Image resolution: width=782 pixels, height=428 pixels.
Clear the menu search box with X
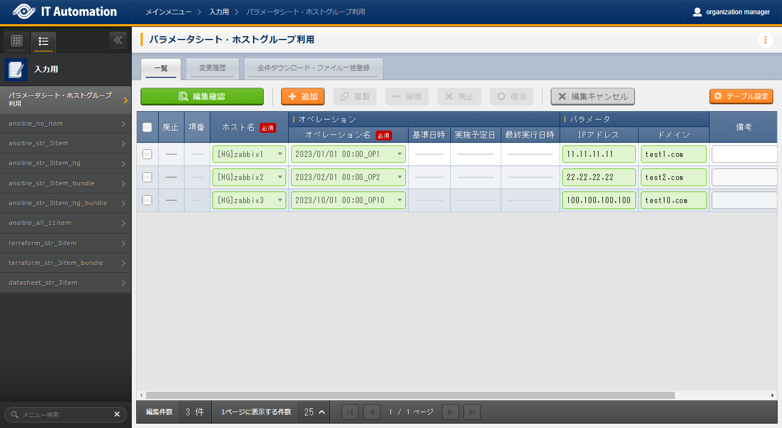point(117,414)
